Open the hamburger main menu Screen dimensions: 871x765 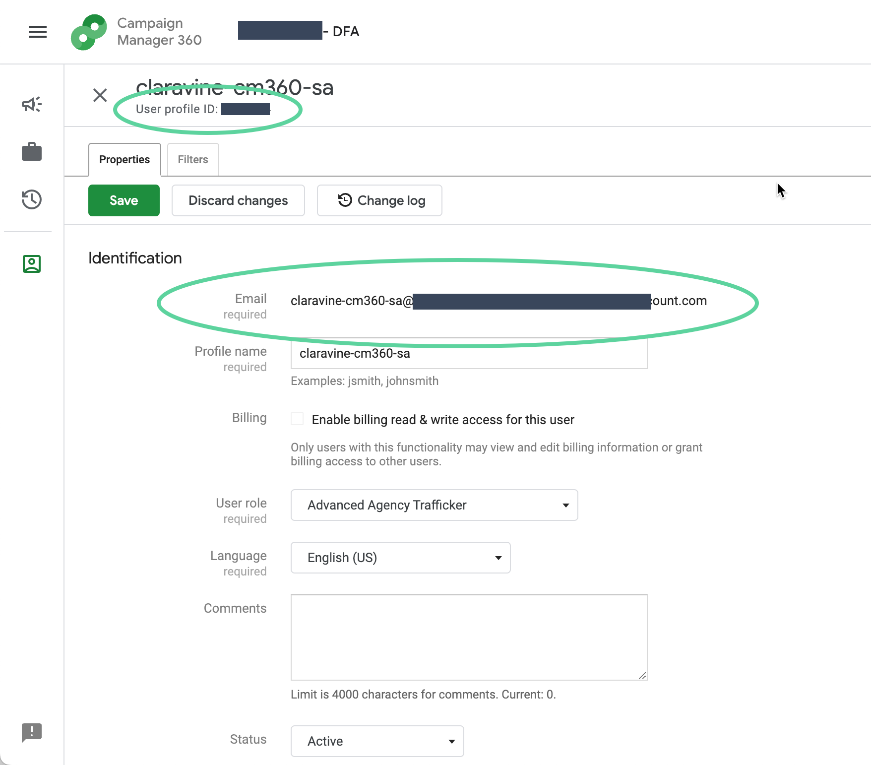[38, 32]
